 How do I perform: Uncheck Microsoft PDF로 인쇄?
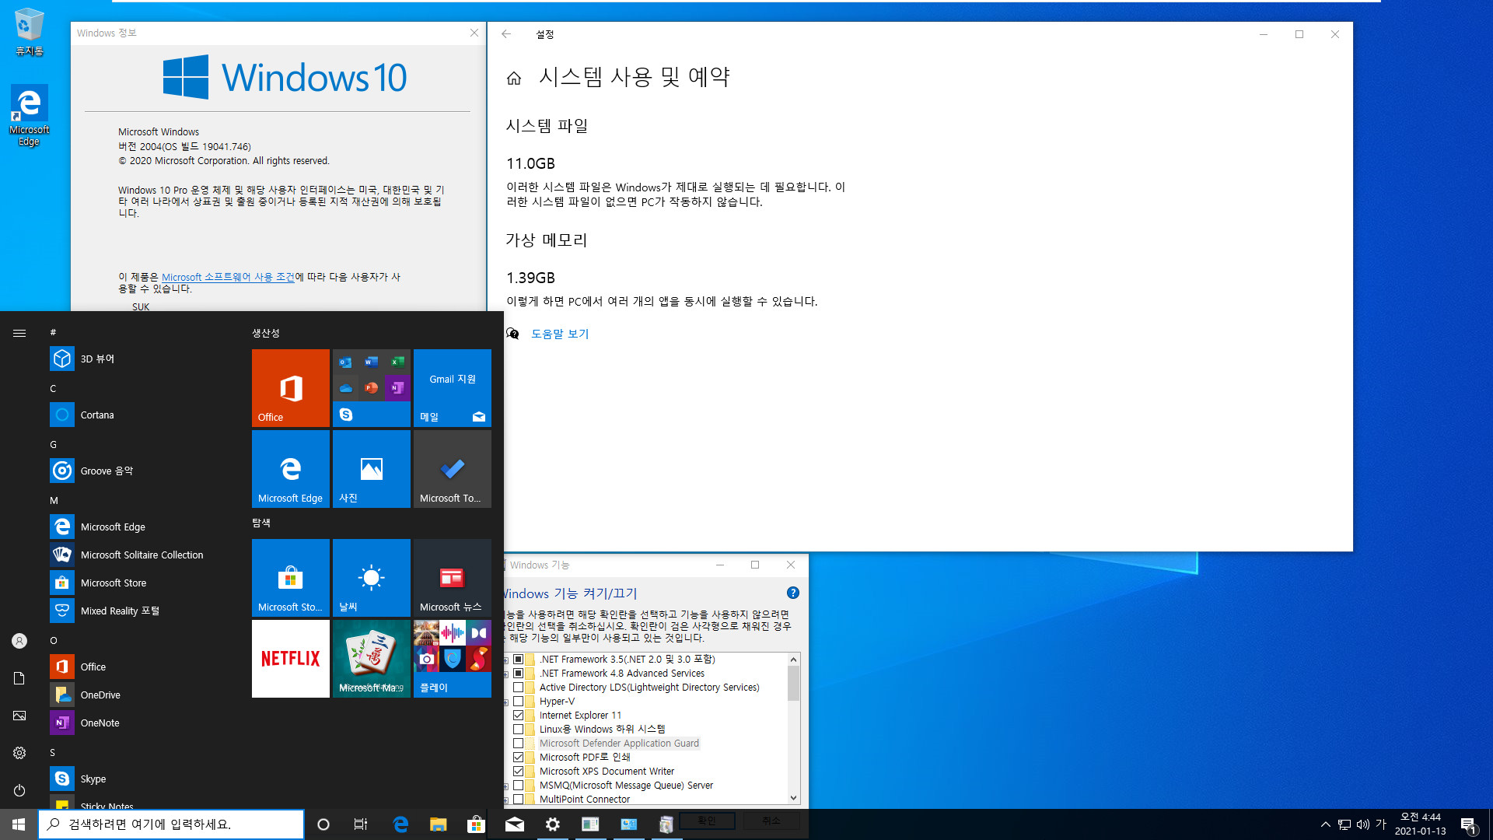coord(518,758)
